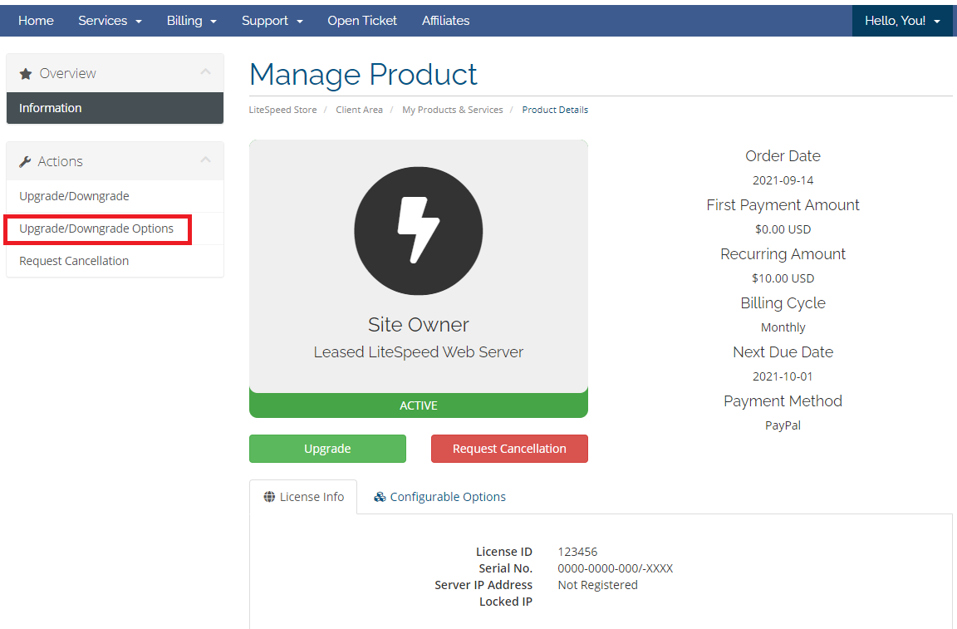Select Information in the Overview sidebar
This screenshot has height=629, width=957.
coord(115,108)
